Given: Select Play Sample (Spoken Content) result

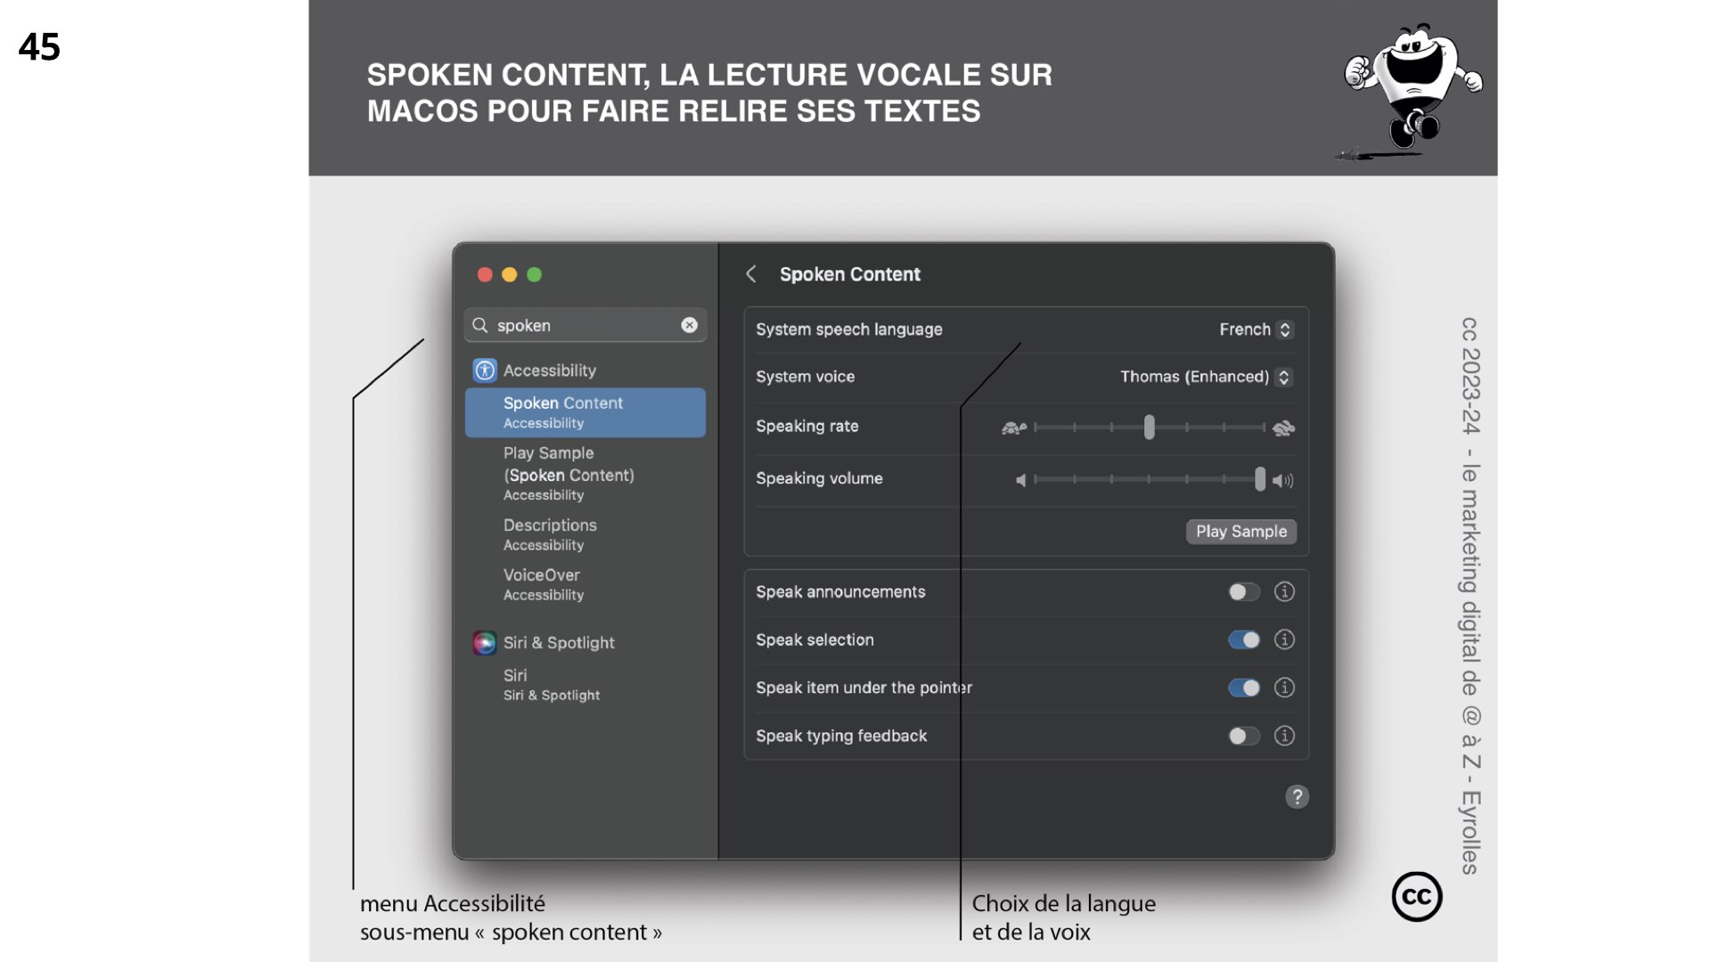Looking at the screenshot, I should point(585,473).
